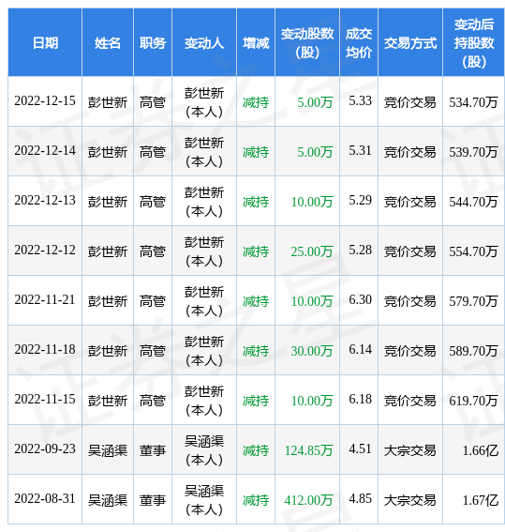This screenshot has height=532, width=505.
Task: Select the 619.70万 holdings cell
Action: click(x=473, y=401)
